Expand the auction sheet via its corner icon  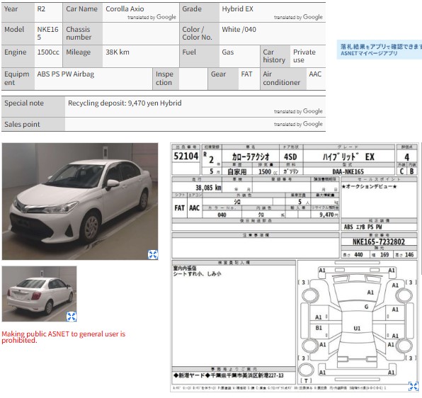point(413,386)
